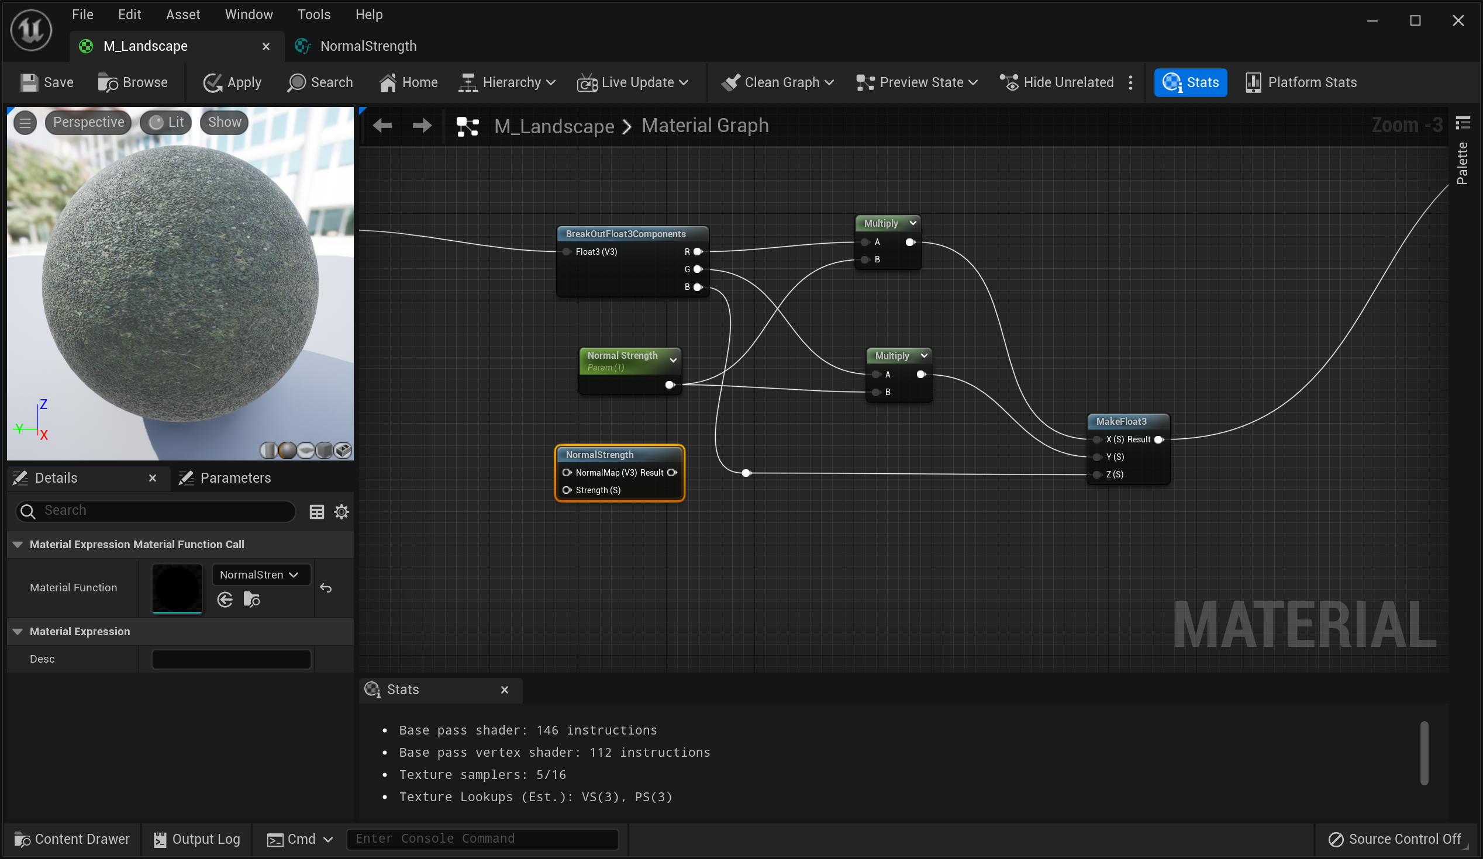The image size is (1483, 859).
Task: Toggle the Stats button off
Action: point(1190,82)
